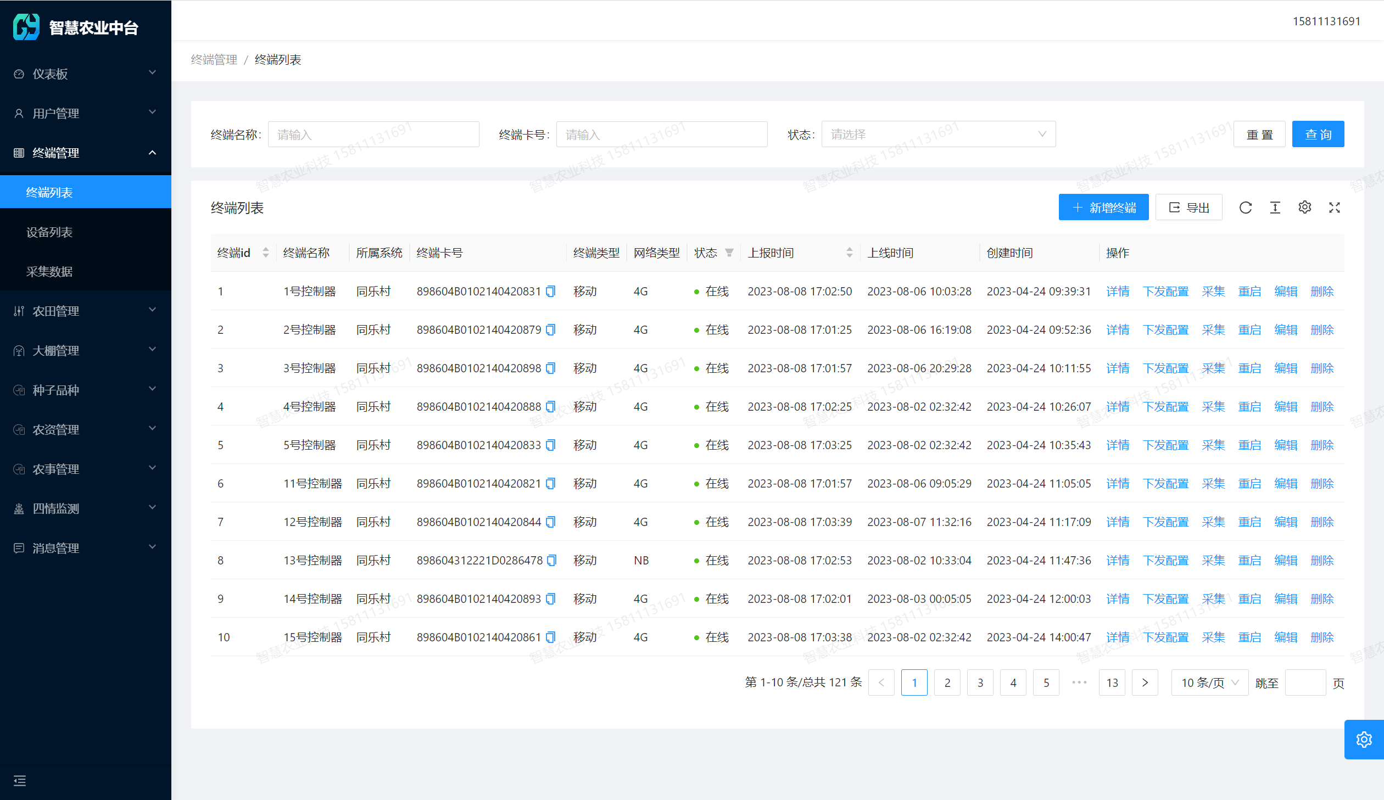Screen dimensions: 1384x800
Task: Collapse sidebar with bottom menu icon
Action: point(20,780)
